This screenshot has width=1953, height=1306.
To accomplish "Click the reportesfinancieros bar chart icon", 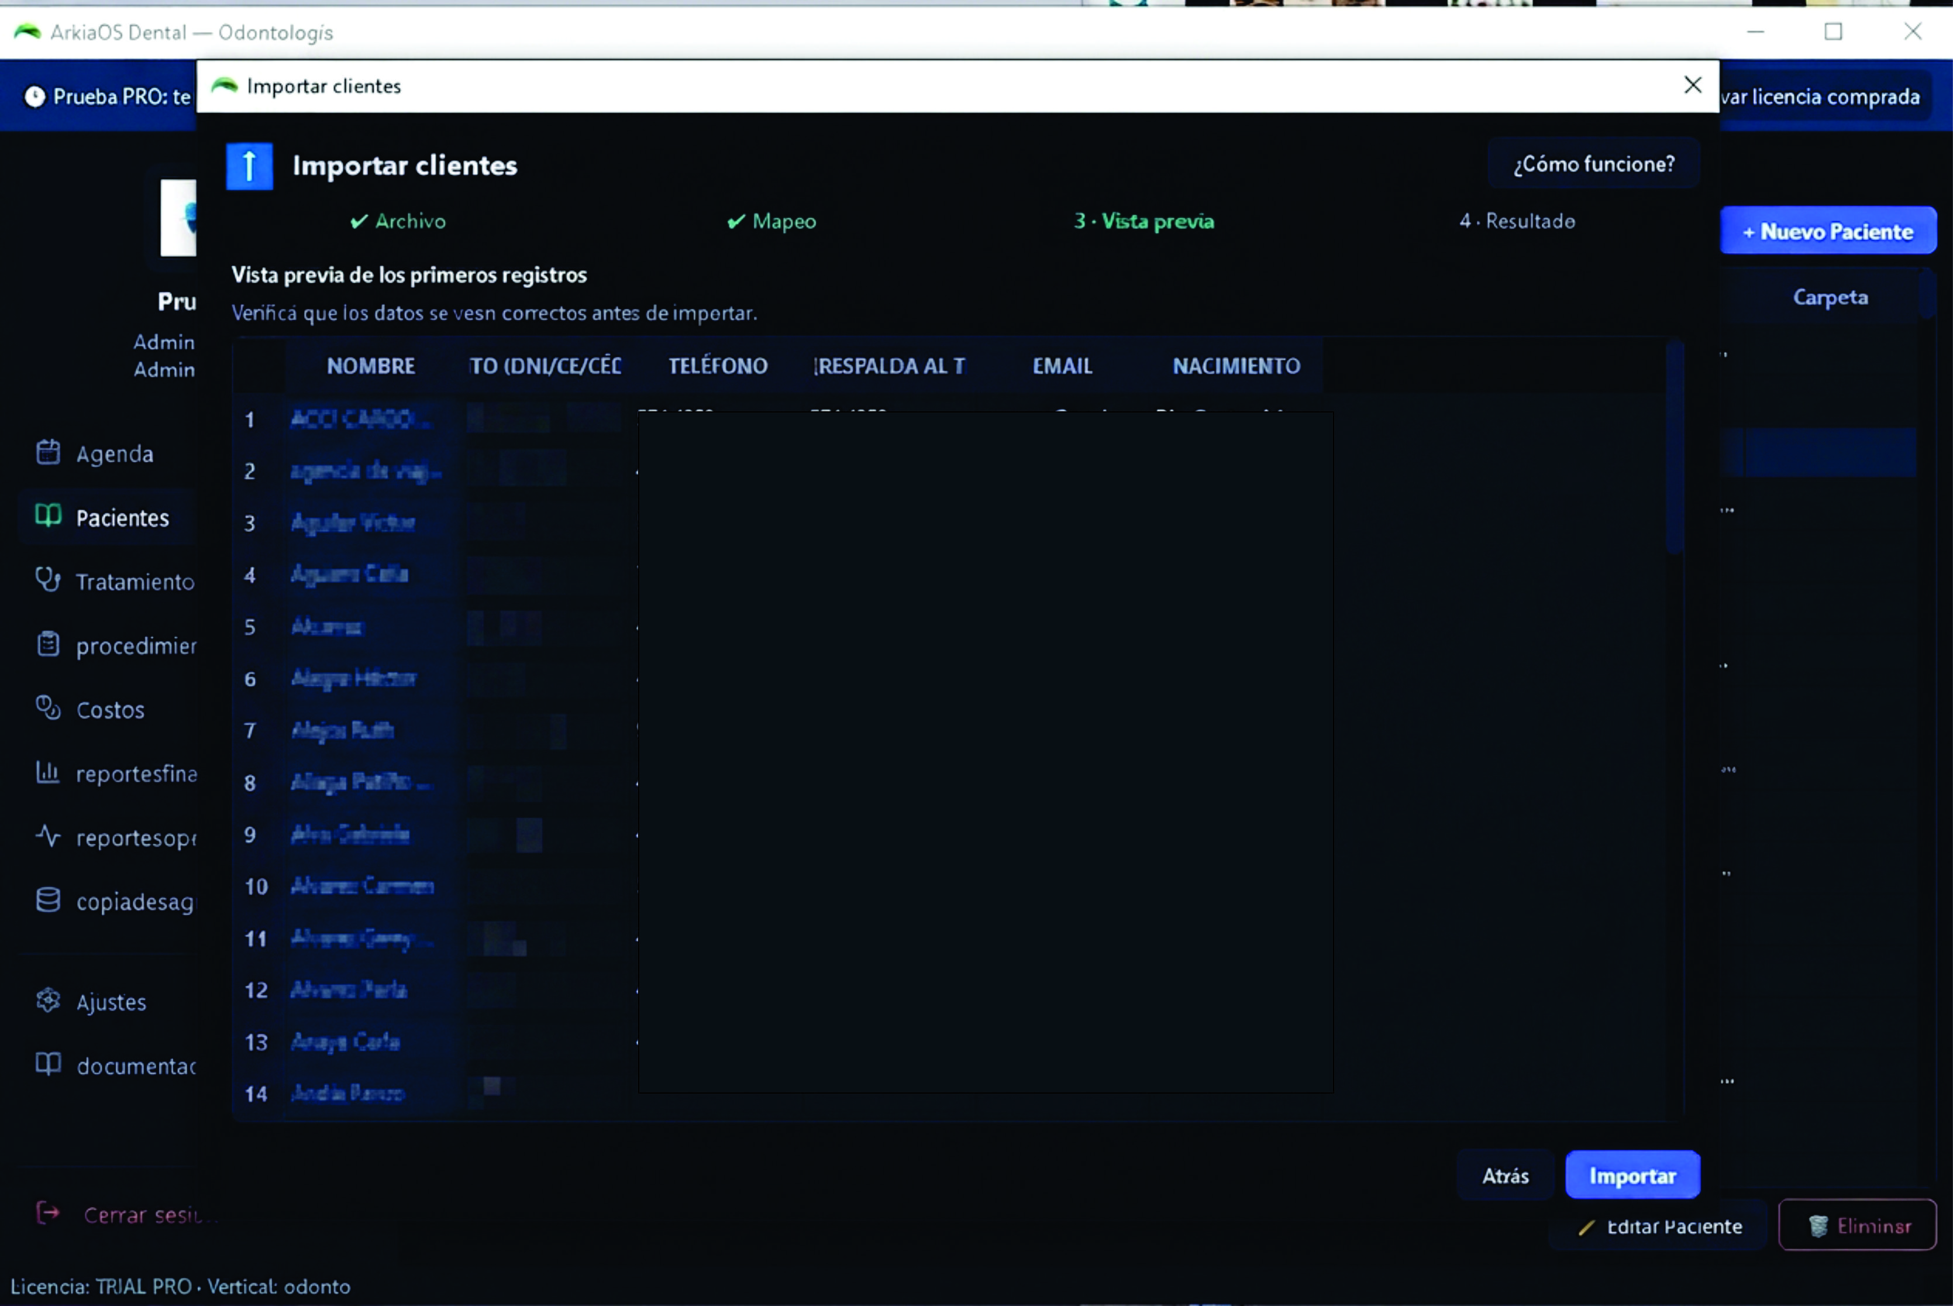I will pos(49,772).
